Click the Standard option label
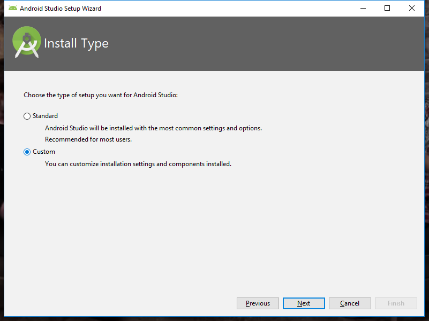The width and height of the screenshot is (429, 321). coord(45,116)
